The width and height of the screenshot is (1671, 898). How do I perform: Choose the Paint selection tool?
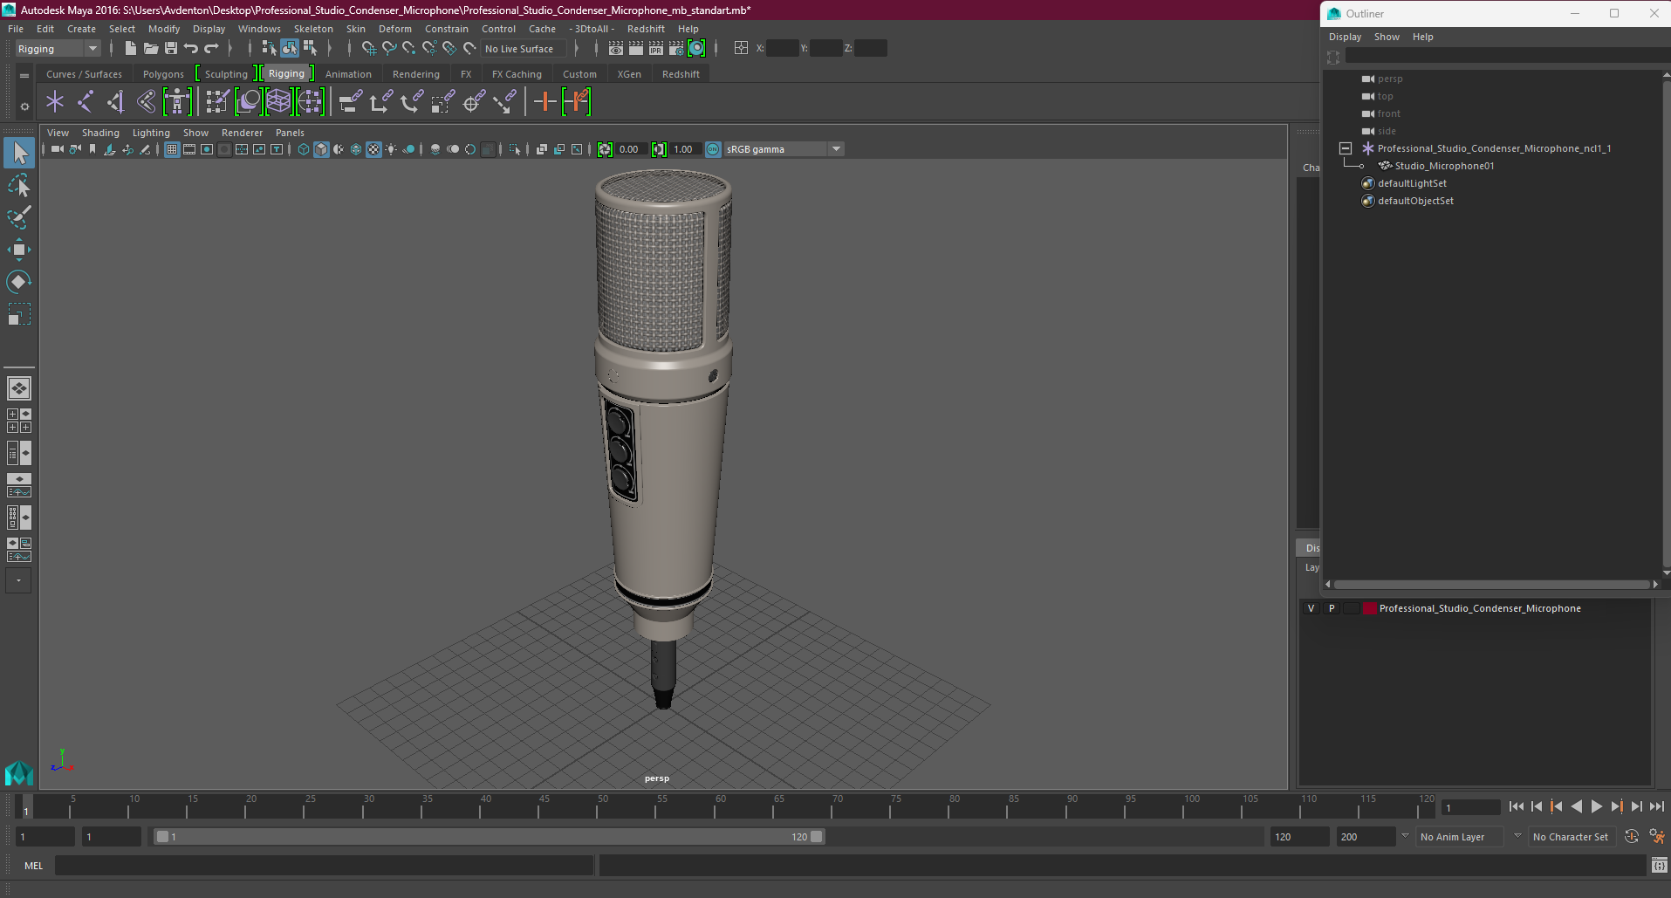pyautogui.click(x=19, y=217)
